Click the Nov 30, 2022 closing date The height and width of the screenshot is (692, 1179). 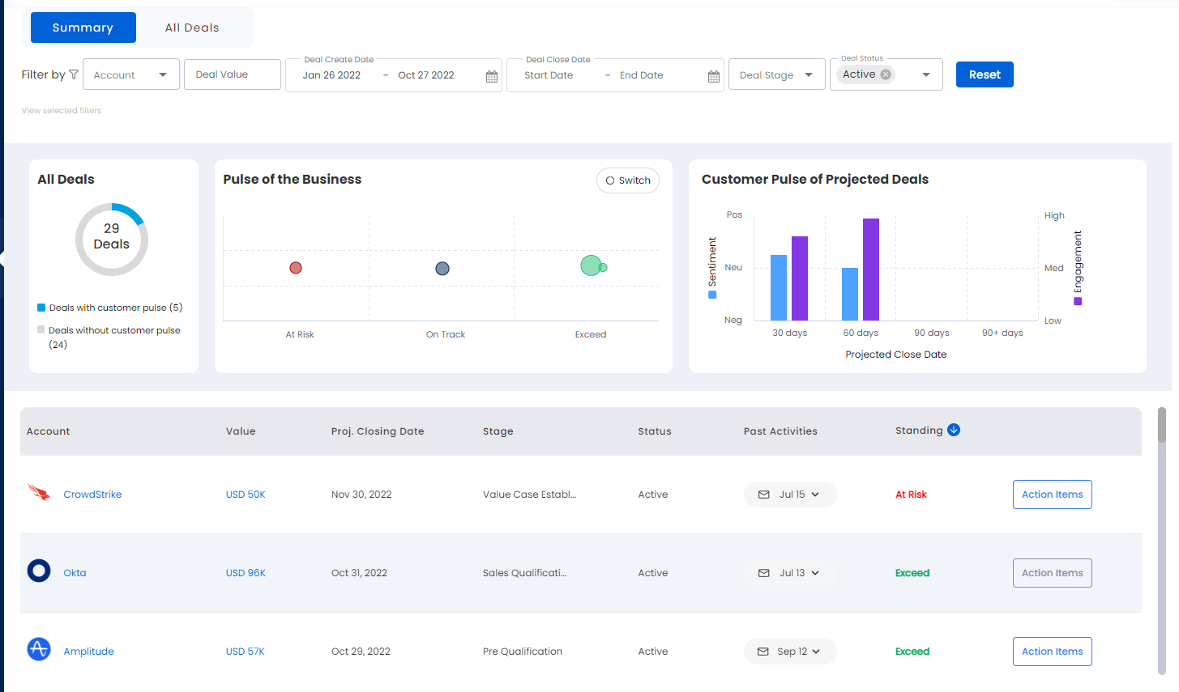coord(361,495)
